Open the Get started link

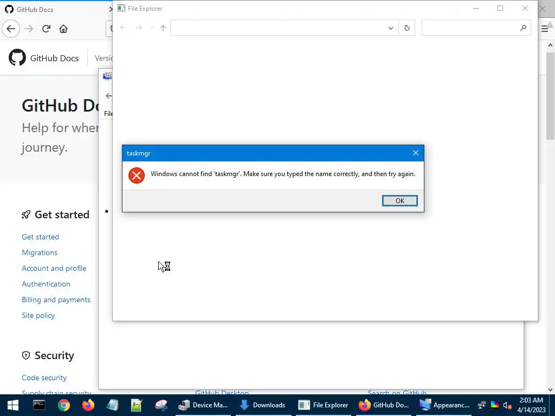[40, 237]
